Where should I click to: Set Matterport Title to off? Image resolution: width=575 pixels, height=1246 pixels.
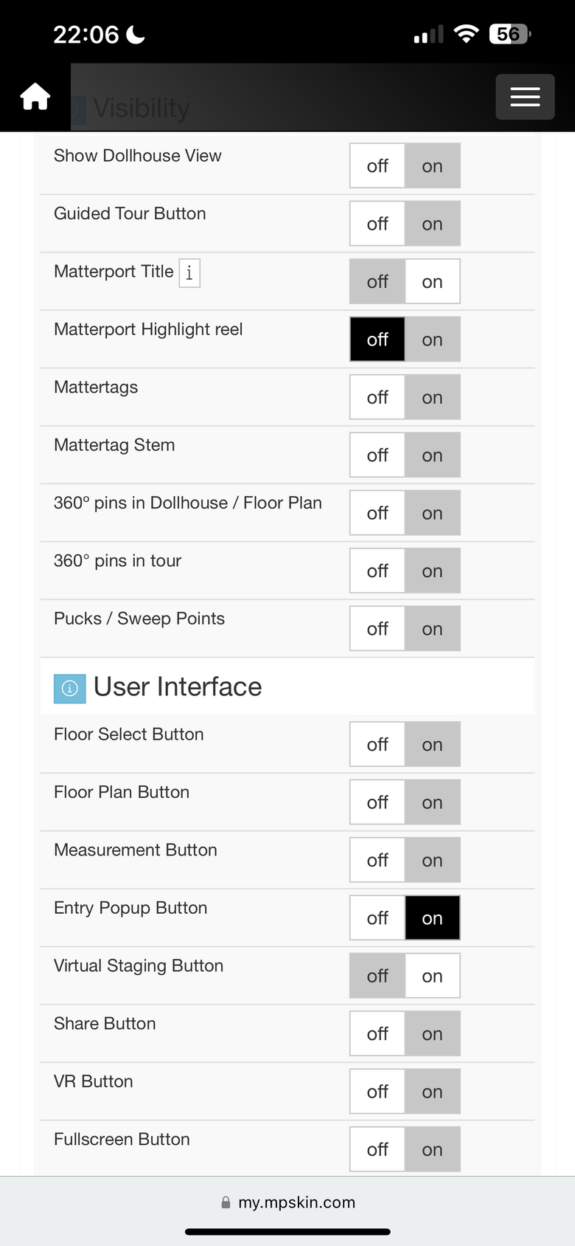click(x=377, y=281)
